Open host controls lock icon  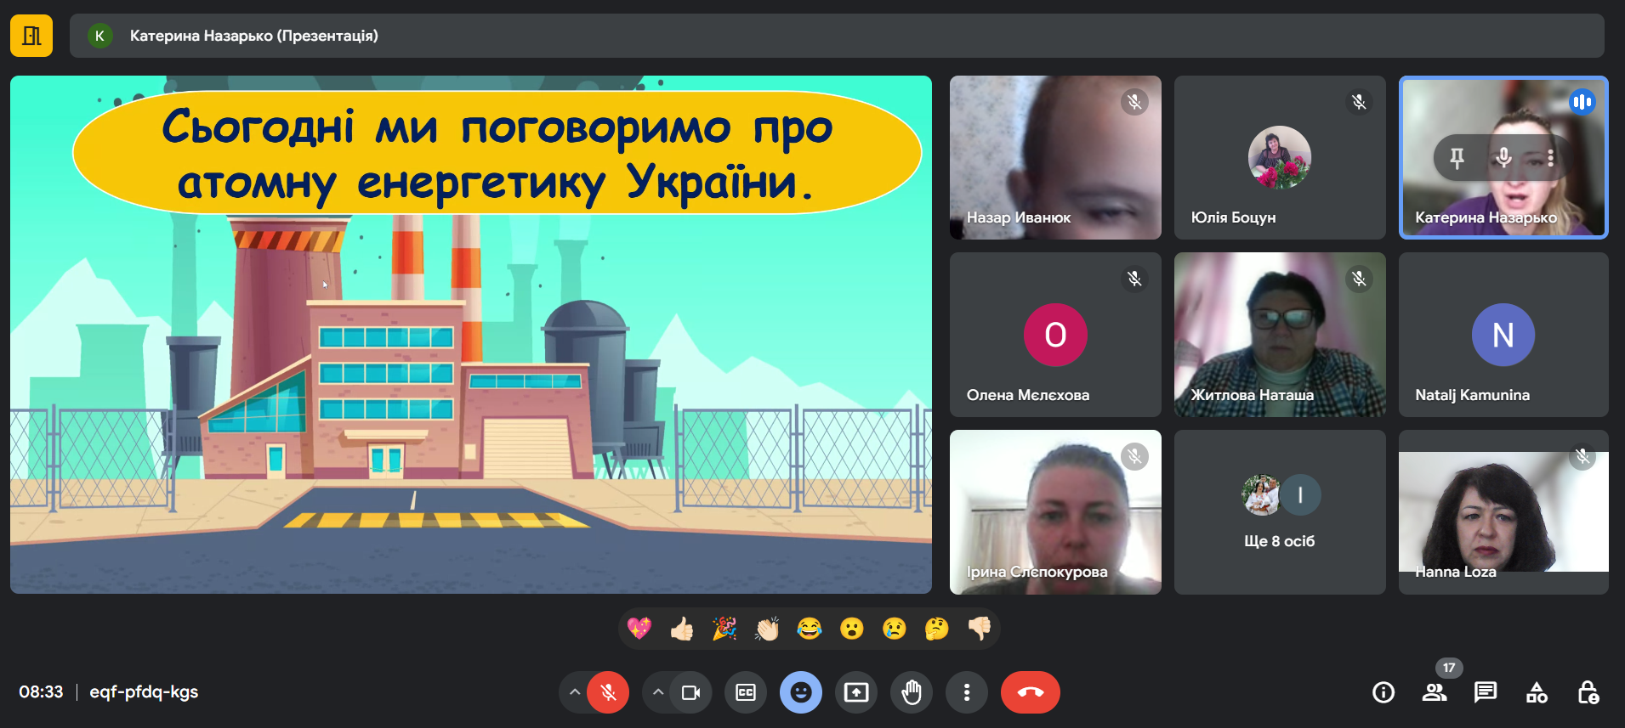tap(1588, 693)
